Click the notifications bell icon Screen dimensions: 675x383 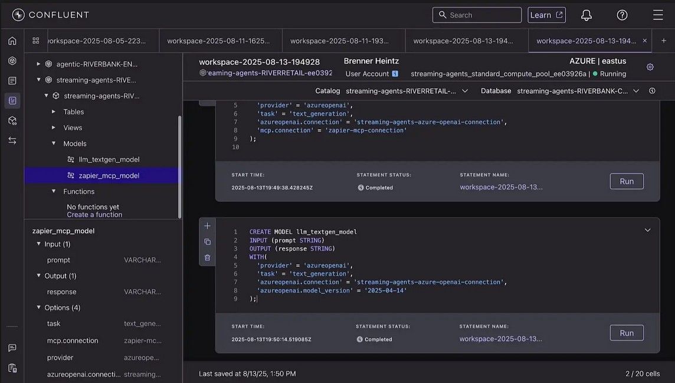pyautogui.click(x=586, y=15)
